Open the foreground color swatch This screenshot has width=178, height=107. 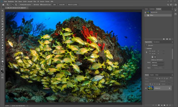2,71
